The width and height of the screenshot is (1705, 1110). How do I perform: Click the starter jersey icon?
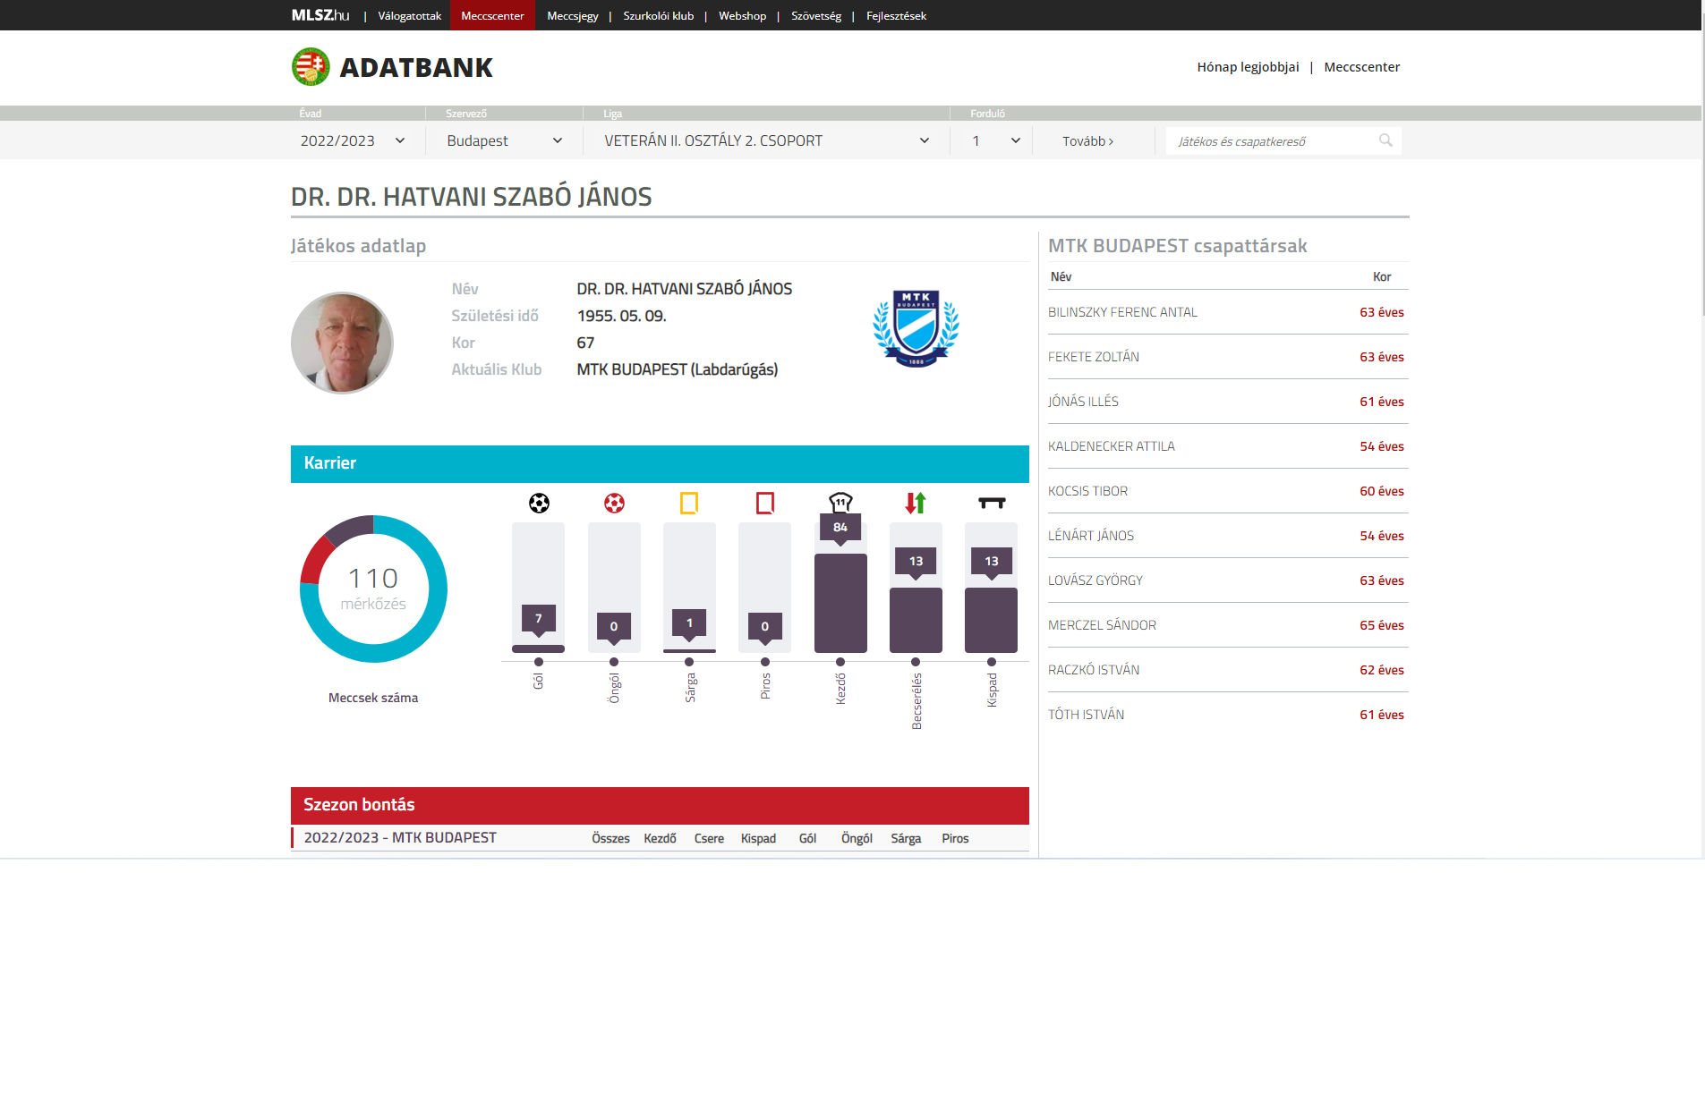[x=840, y=502]
